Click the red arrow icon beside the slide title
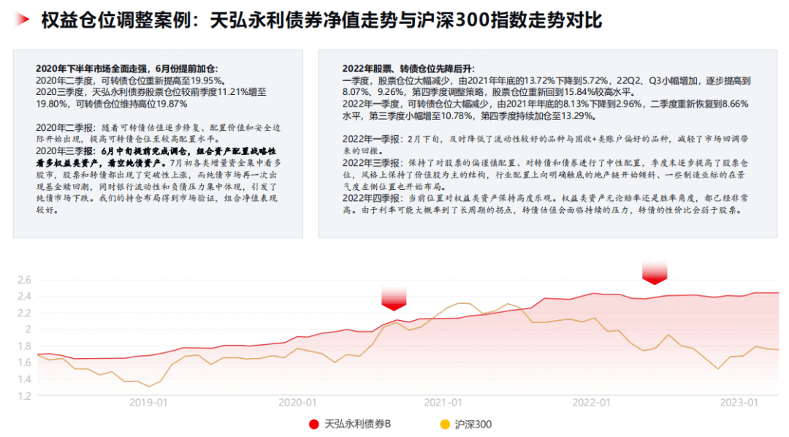789x437 pixels. (x=23, y=20)
